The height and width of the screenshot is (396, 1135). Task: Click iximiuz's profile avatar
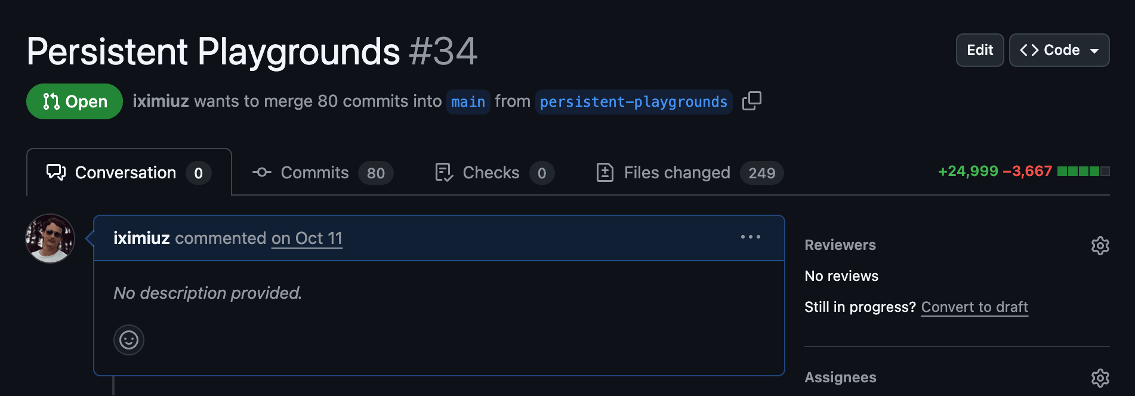coord(50,239)
